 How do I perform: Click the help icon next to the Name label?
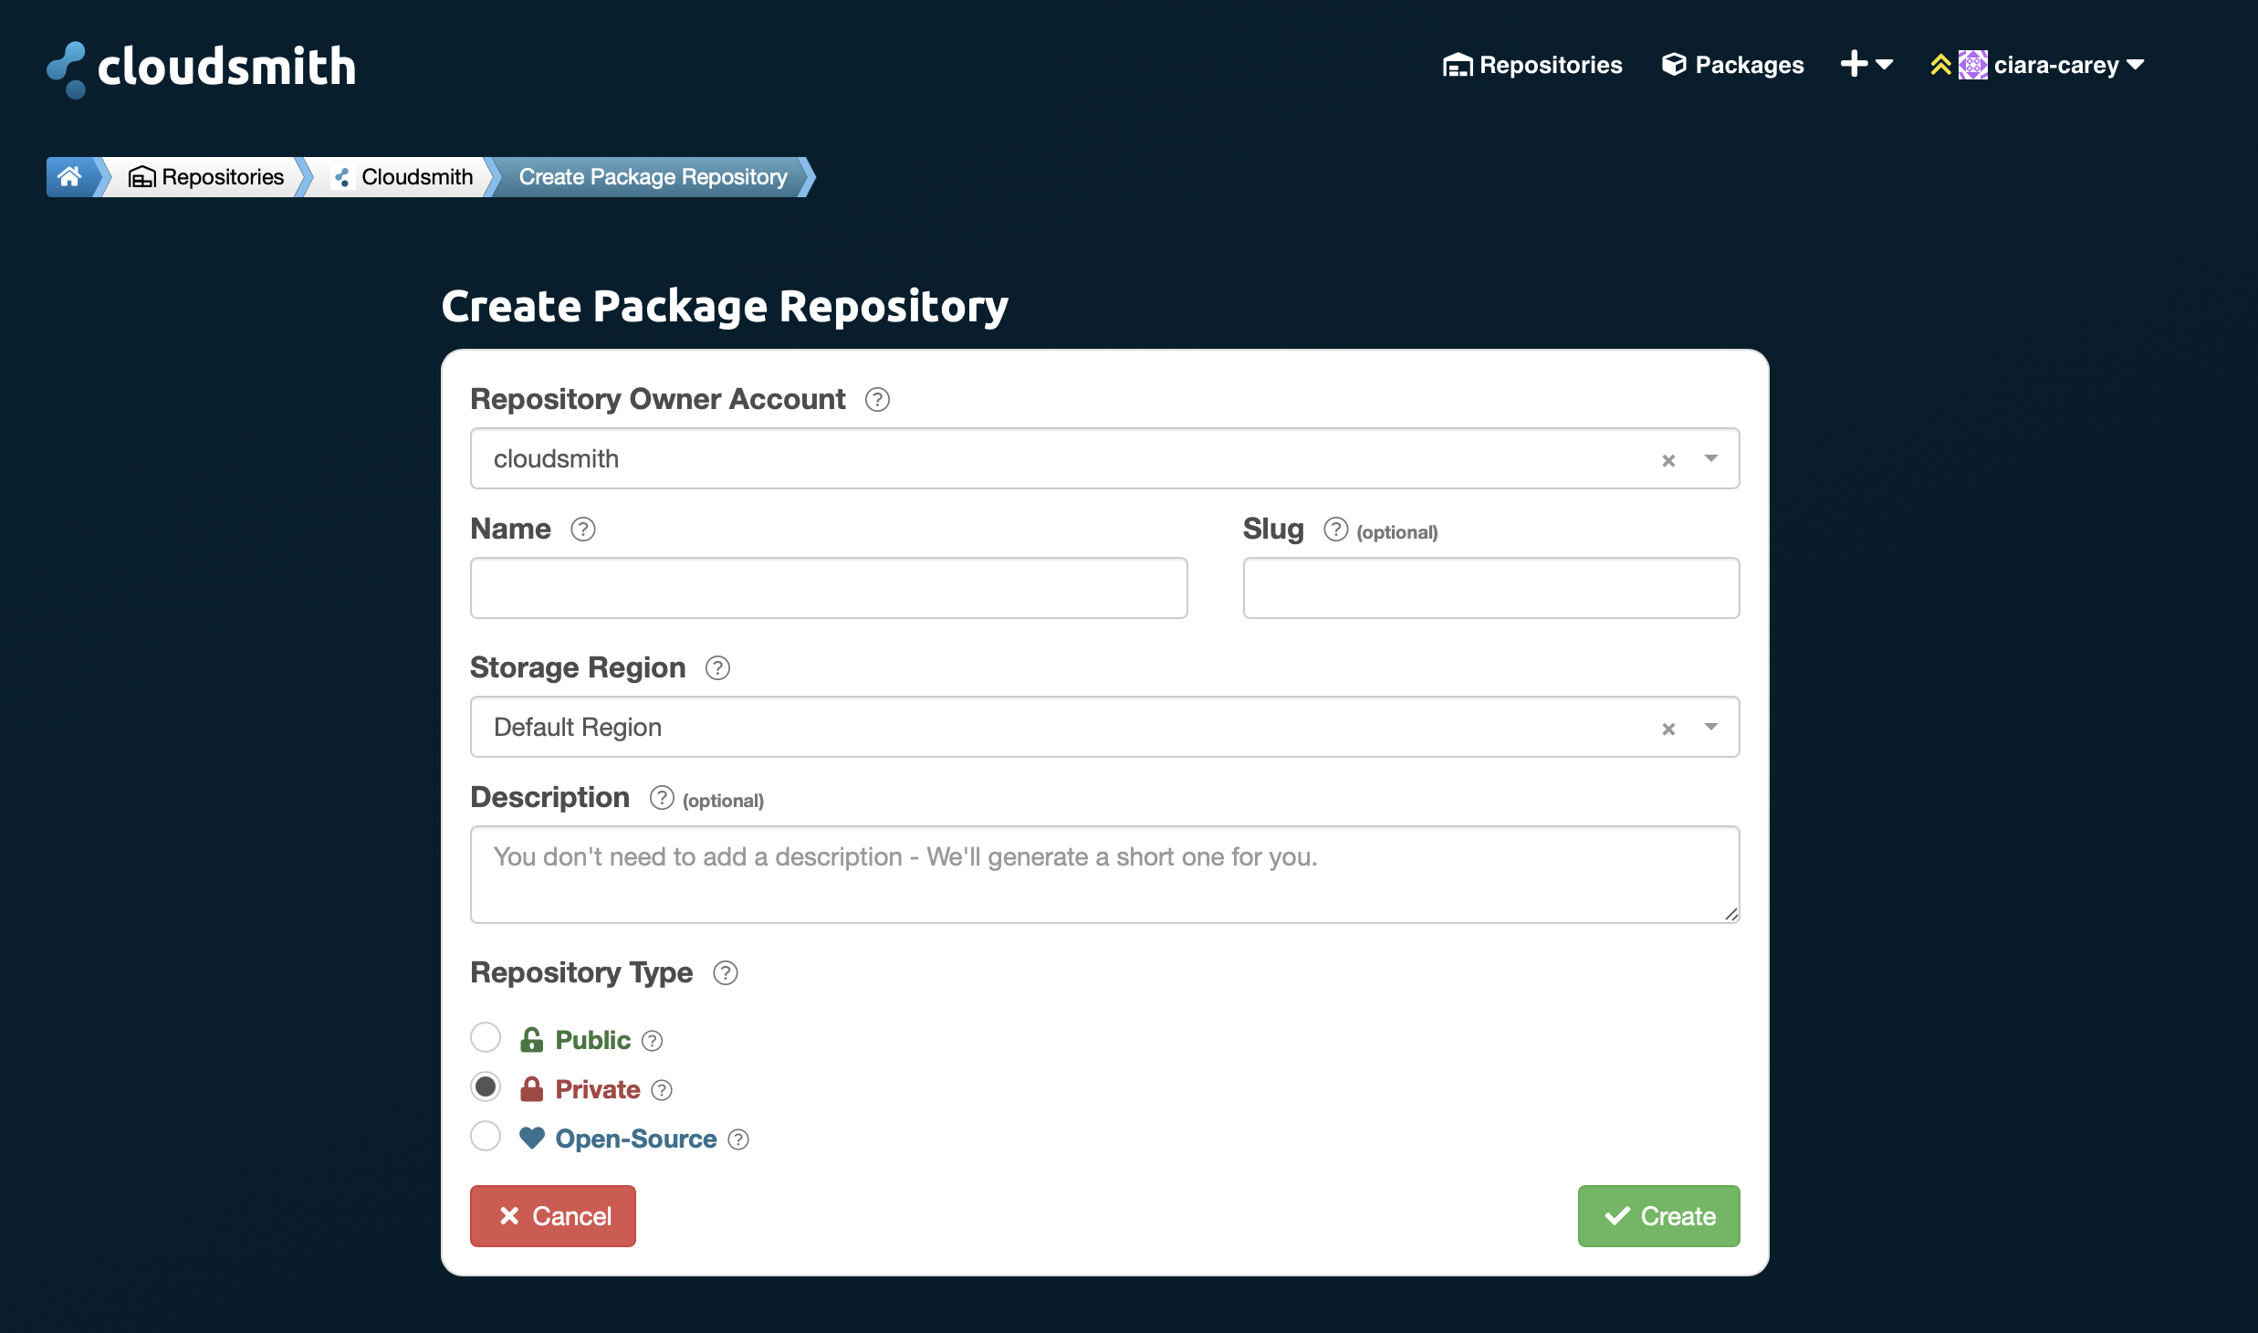coord(583,529)
